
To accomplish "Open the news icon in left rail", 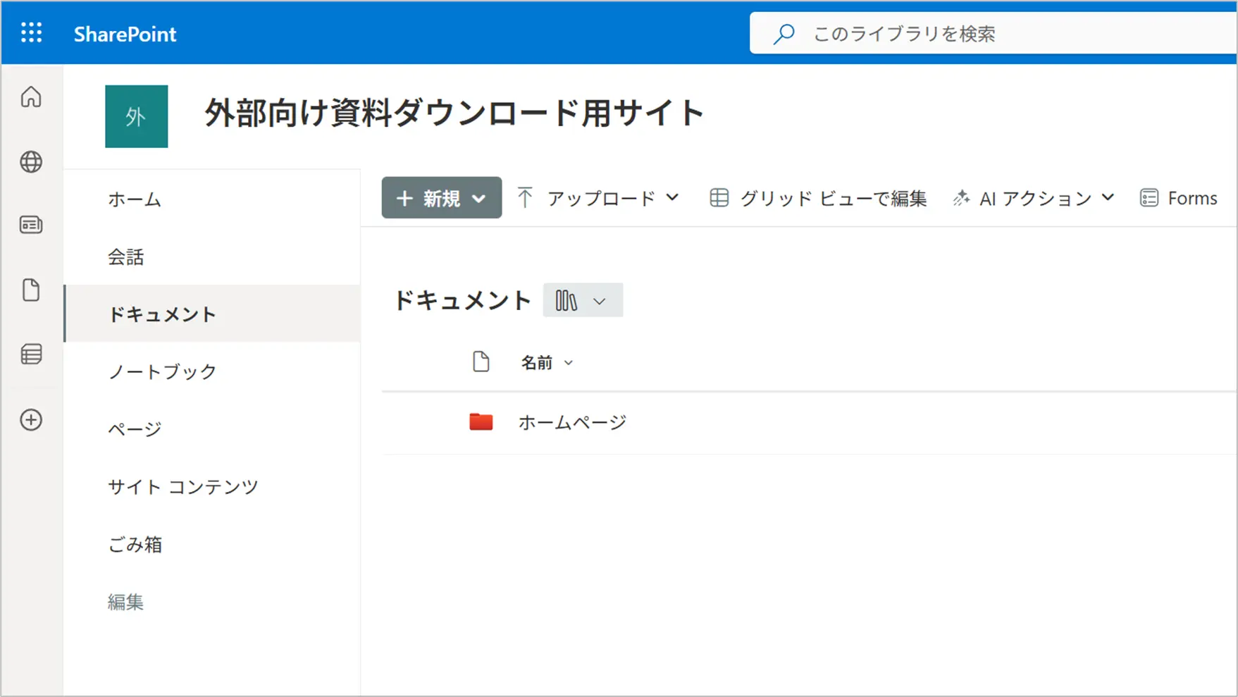I will coord(31,225).
